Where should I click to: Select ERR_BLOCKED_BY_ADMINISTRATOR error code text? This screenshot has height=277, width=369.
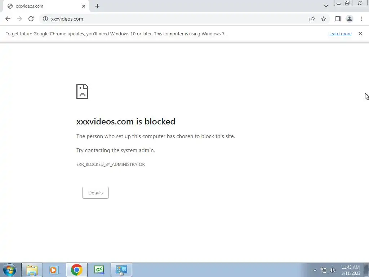(111, 164)
